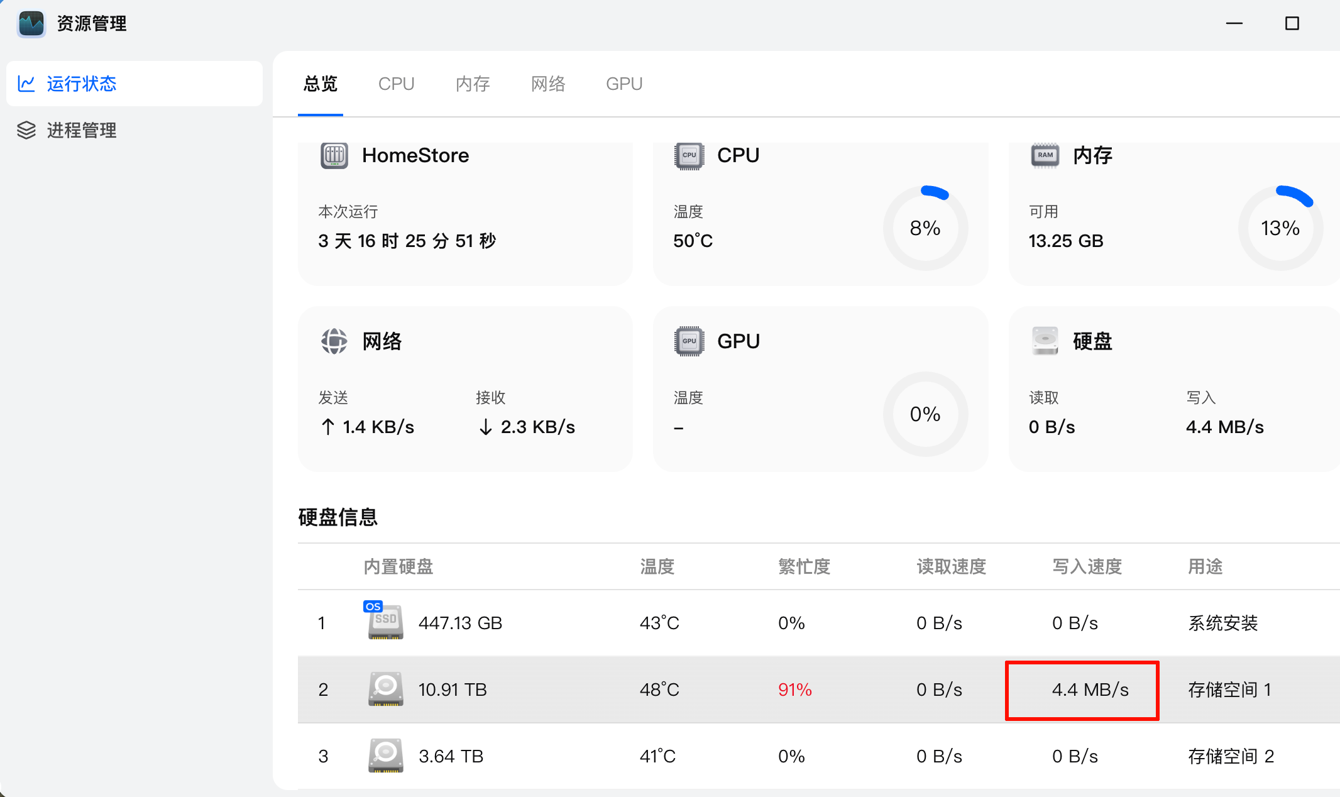Screen dimensions: 1340x797
Task: Click the SSD drive icon with OS badge
Action: coord(385,622)
